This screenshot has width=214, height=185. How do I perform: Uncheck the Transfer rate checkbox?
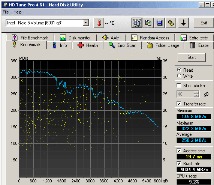tap(179, 104)
